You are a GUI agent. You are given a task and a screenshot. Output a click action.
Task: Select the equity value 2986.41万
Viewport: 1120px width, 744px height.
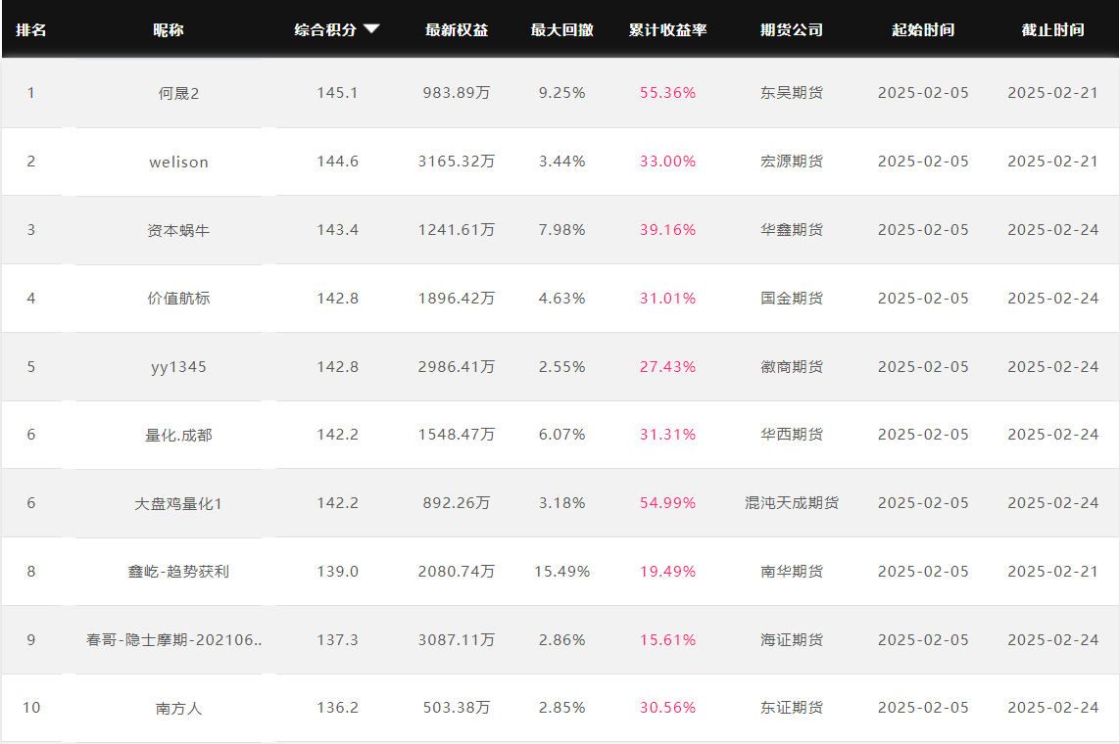coord(457,367)
